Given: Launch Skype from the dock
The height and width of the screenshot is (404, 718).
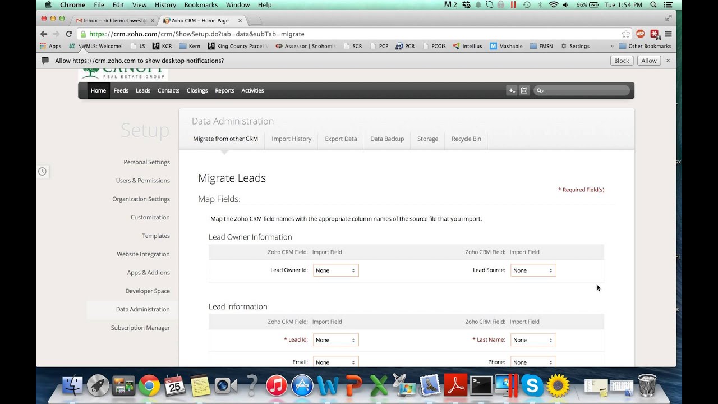Looking at the screenshot, I should [532, 385].
